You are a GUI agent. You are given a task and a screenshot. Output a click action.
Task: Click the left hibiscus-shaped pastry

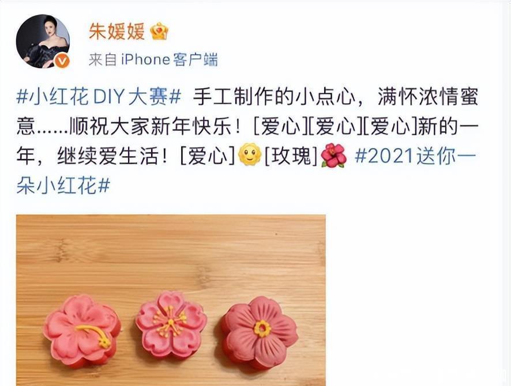82,330
